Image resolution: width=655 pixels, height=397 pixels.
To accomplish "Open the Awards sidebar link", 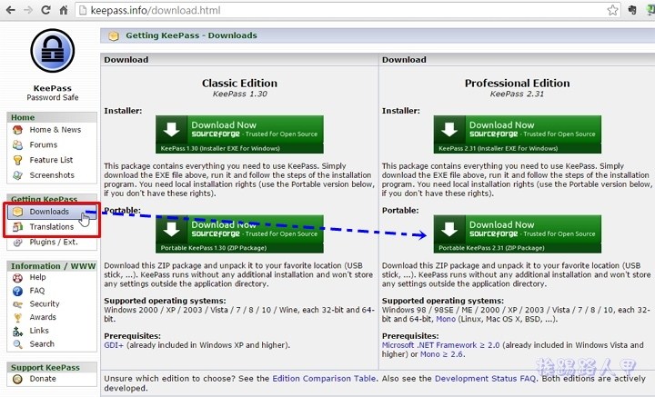I will point(43,317).
